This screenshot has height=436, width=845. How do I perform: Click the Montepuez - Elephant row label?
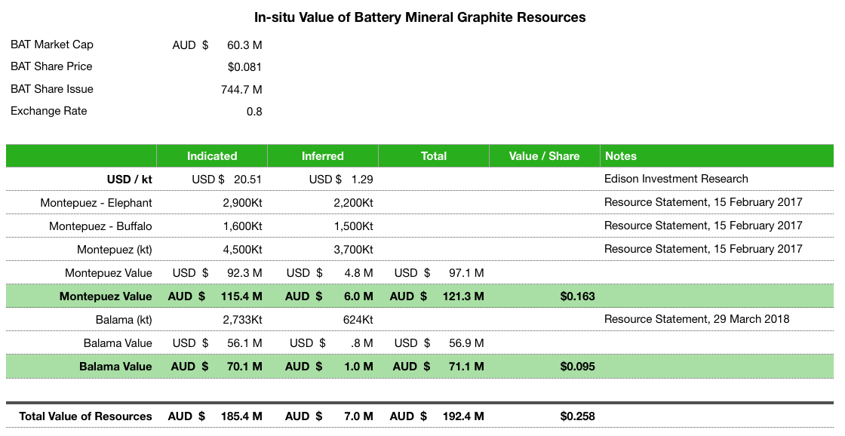tap(96, 203)
